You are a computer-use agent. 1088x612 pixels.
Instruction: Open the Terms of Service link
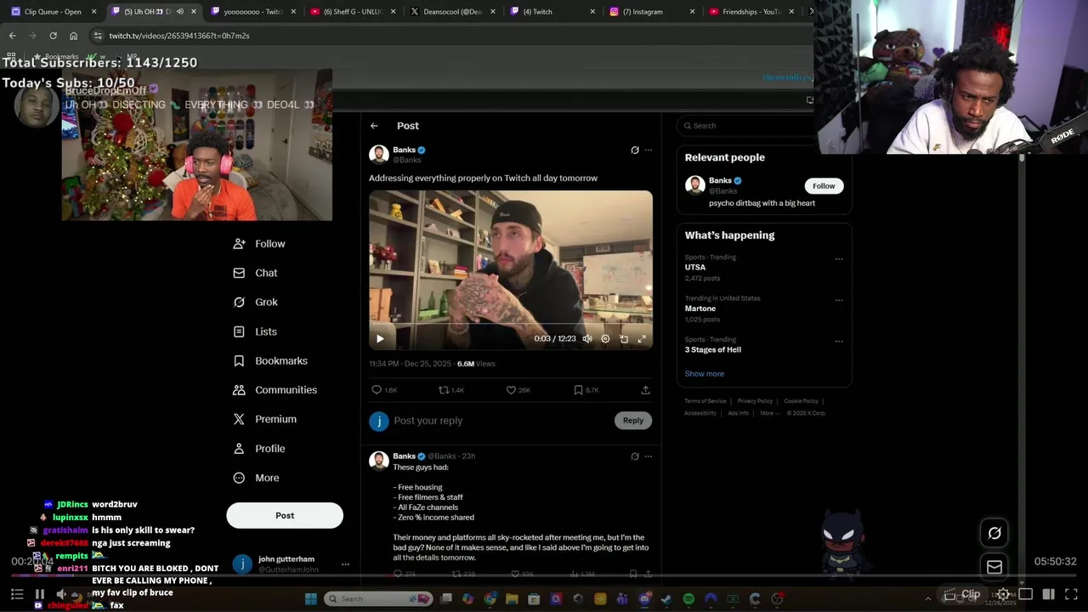pyautogui.click(x=705, y=401)
